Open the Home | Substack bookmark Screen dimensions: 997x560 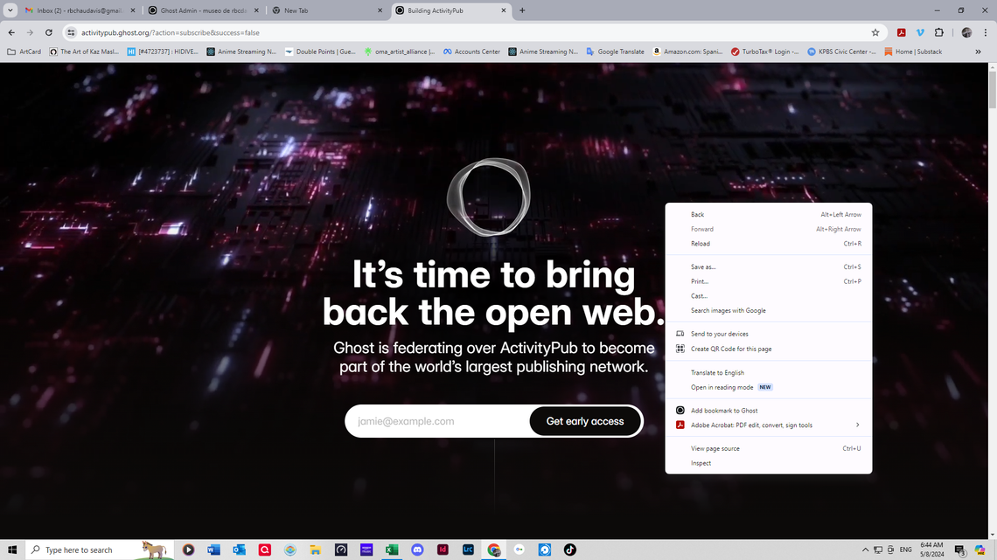point(913,52)
